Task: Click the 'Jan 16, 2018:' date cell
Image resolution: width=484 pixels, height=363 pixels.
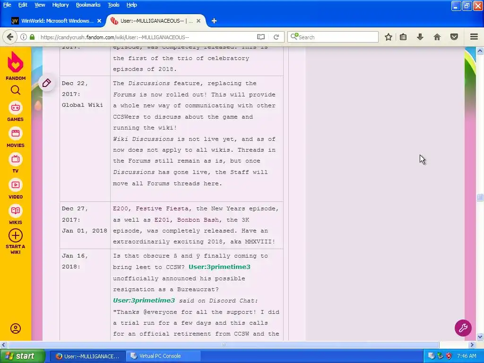Action: pos(85,295)
